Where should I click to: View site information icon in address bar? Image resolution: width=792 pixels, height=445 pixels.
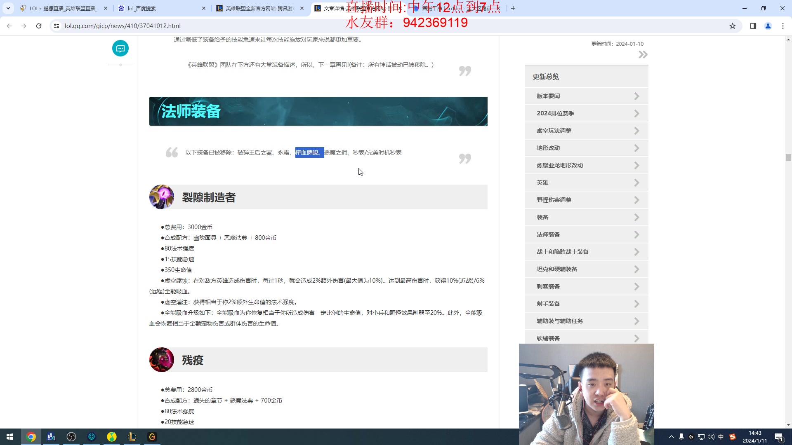[x=57, y=26]
